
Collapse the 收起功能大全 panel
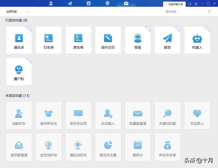(174, 4)
